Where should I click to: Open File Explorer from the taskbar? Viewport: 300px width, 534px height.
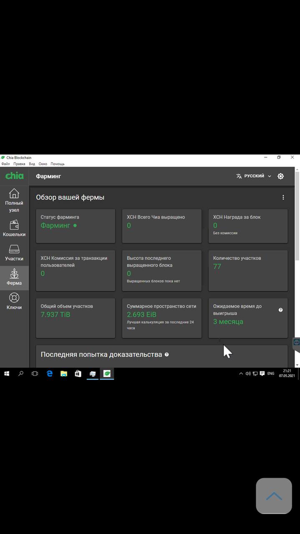pos(63,374)
